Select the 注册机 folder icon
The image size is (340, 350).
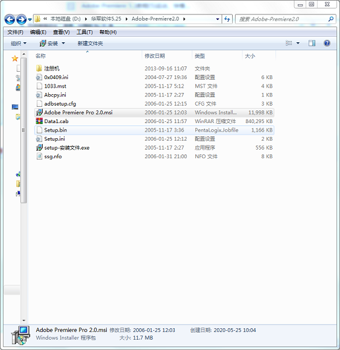coord(39,68)
